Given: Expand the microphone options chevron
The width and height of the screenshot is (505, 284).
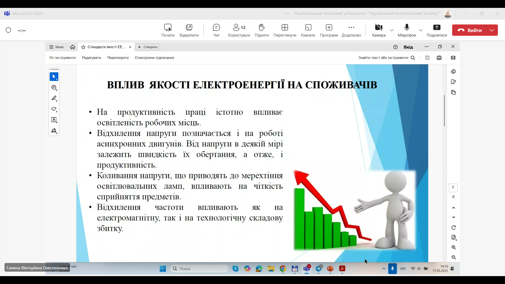Looking at the screenshot, I should [421, 31].
